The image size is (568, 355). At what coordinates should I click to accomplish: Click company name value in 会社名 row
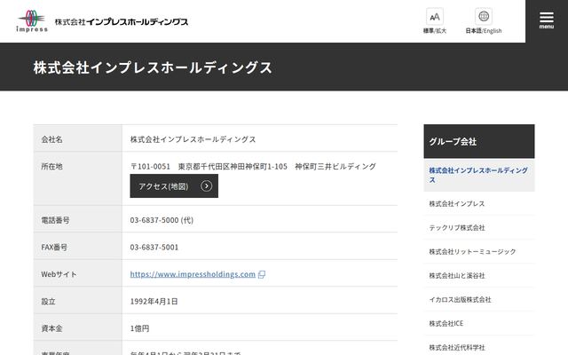point(193,139)
